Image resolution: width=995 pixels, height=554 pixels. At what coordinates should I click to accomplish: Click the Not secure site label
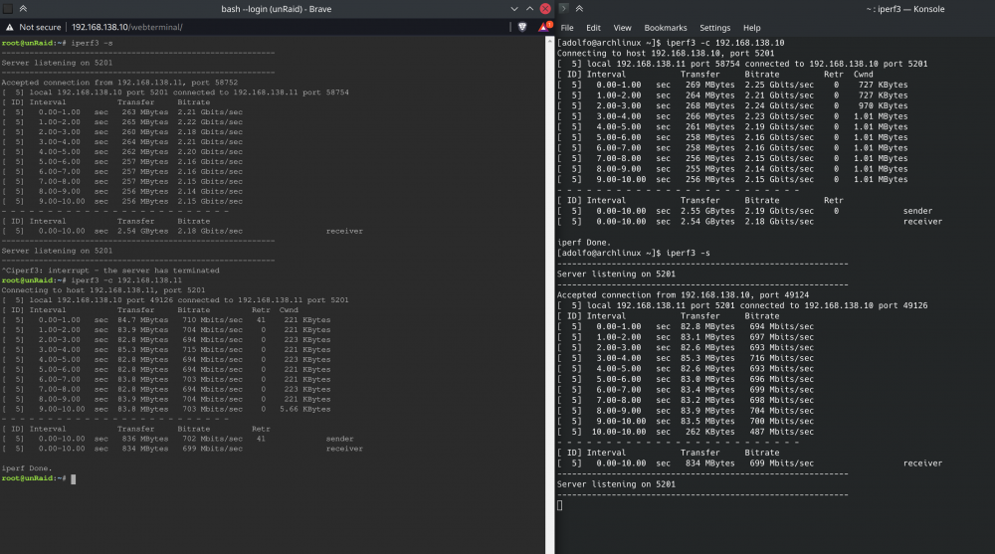point(40,27)
